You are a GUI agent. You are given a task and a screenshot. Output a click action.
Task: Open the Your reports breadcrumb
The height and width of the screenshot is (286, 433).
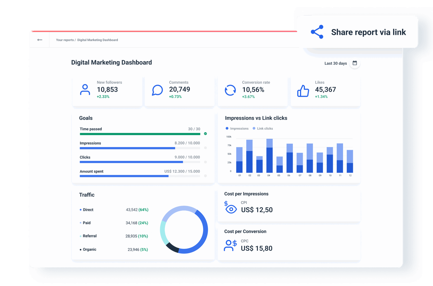[x=65, y=40]
